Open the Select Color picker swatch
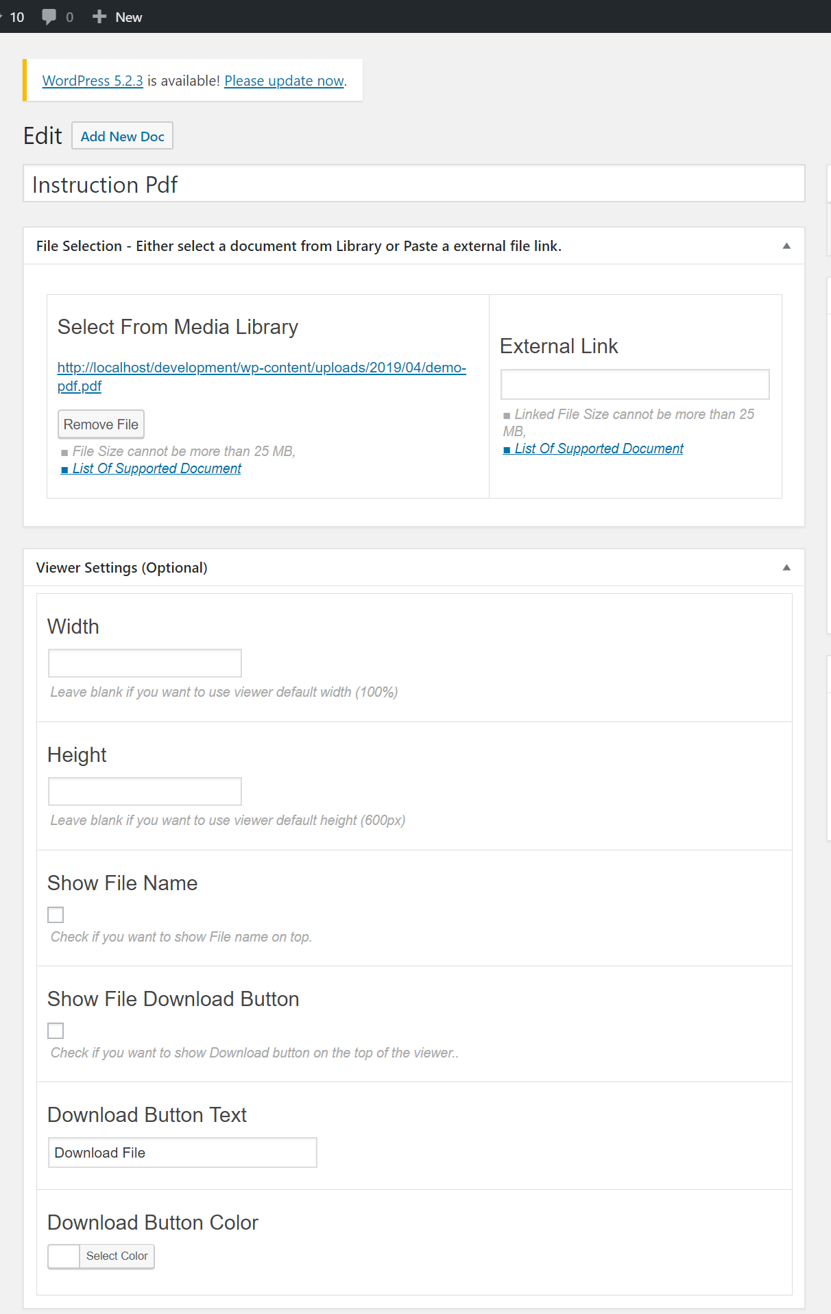The height and width of the screenshot is (1314, 831). pos(64,1256)
